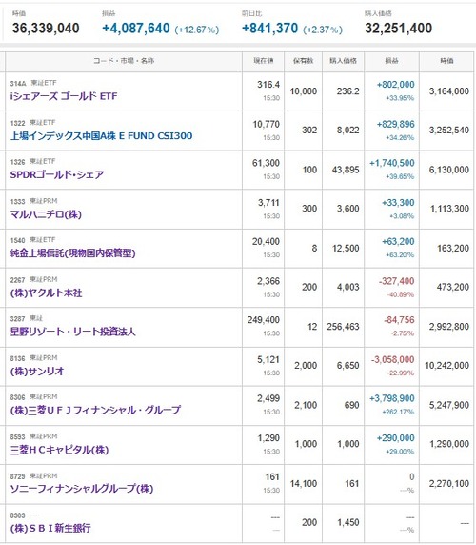Select market value 2,992,800

[449, 327]
